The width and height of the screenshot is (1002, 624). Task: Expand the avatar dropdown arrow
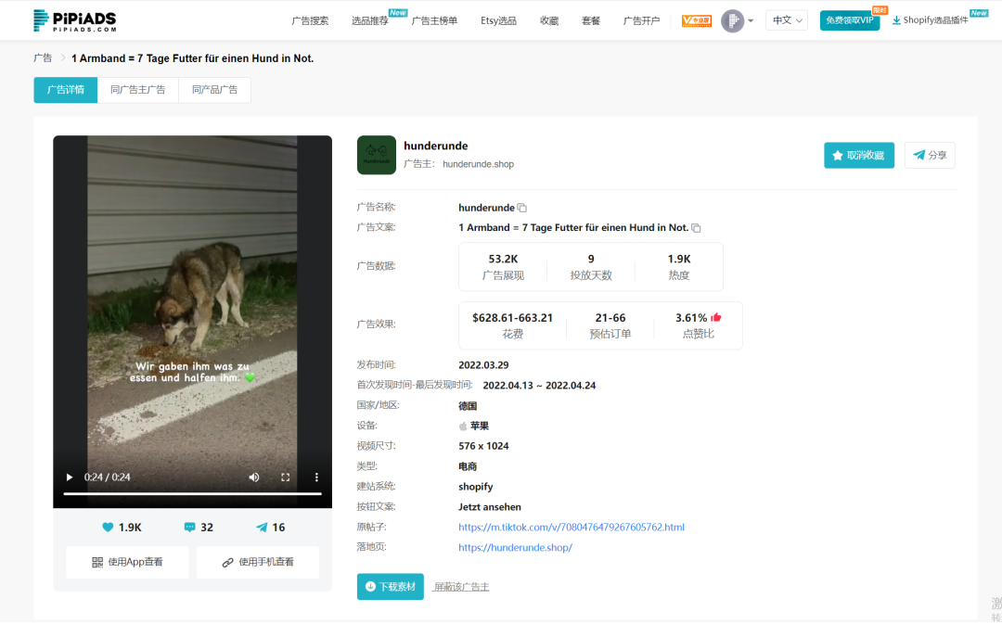[x=751, y=20]
